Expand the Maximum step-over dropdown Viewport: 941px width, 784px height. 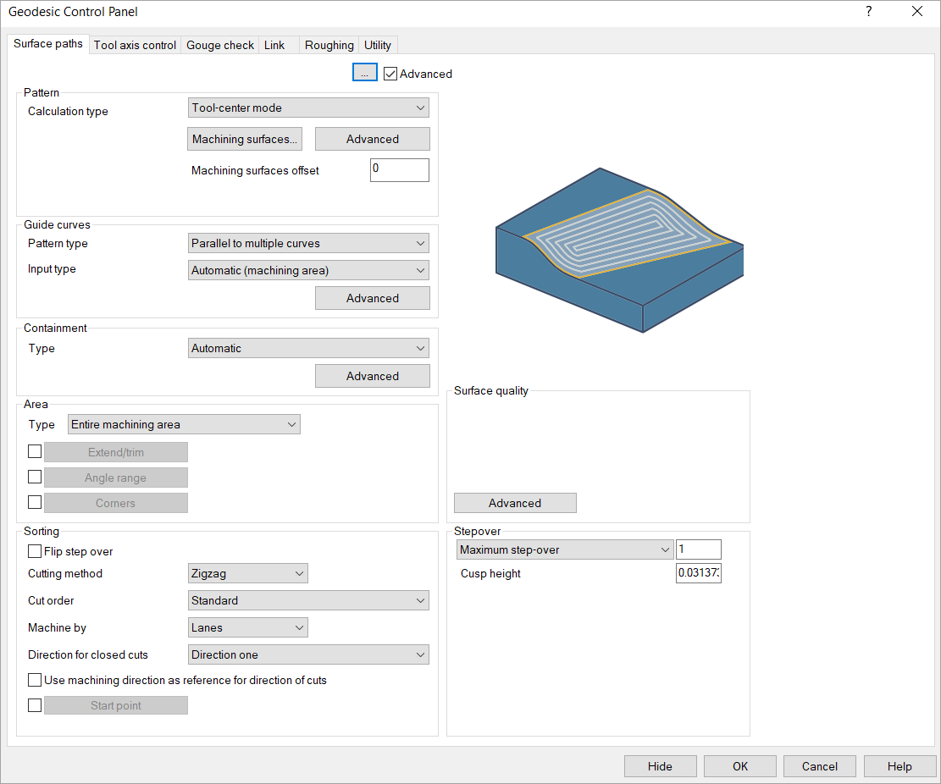(564, 550)
